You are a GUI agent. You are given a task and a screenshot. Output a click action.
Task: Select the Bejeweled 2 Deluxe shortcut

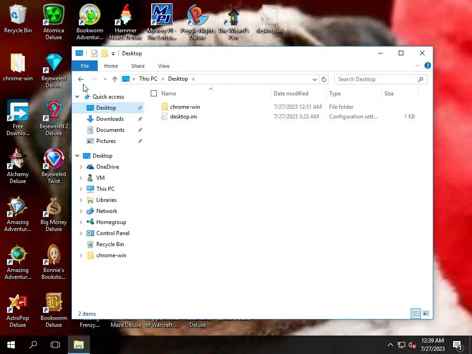click(x=53, y=118)
